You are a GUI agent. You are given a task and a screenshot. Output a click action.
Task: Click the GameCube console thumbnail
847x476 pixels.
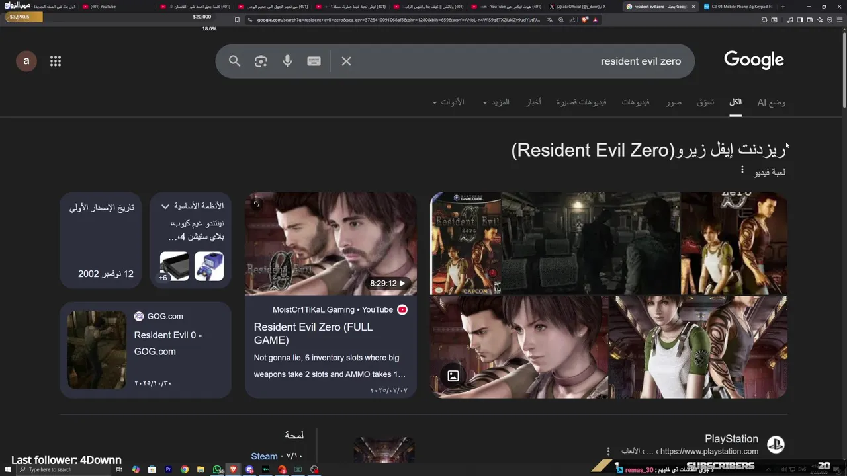pos(209,266)
